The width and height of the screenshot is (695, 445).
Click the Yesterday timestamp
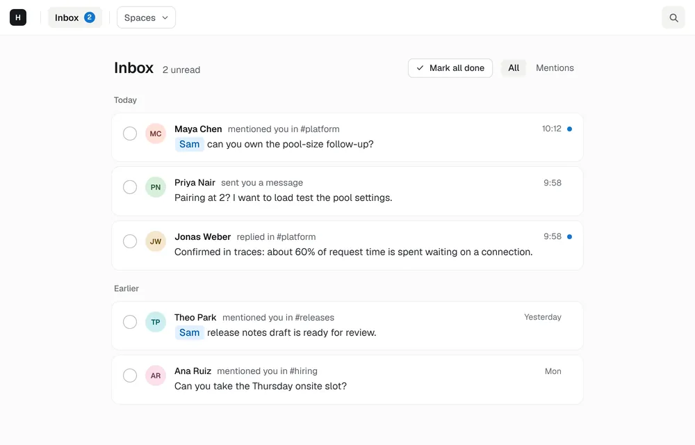tap(543, 317)
